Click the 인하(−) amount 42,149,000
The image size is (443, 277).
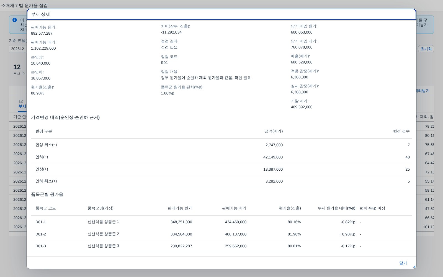pos(273,157)
